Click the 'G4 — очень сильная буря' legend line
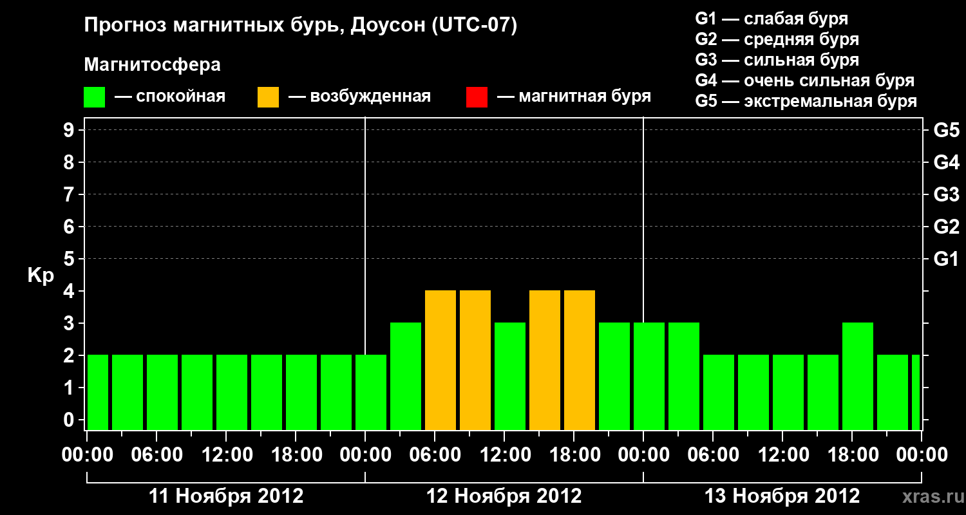This screenshot has width=966, height=515. pos(805,80)
